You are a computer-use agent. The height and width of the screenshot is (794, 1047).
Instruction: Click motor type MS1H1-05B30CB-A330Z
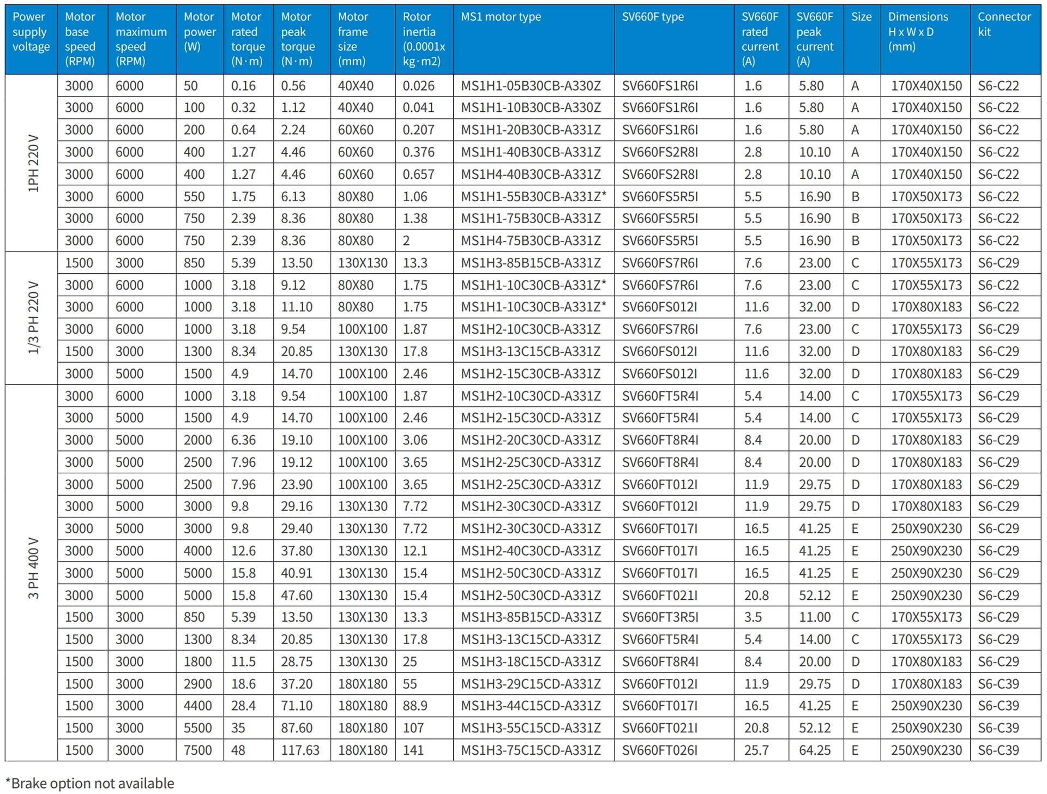[x=531, y=86]
